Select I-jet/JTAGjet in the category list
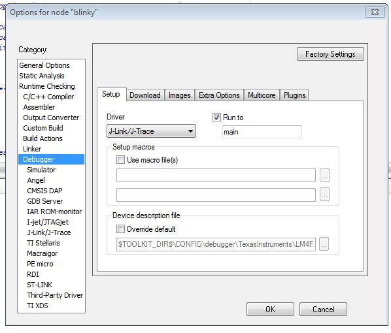 coord(51,222)
